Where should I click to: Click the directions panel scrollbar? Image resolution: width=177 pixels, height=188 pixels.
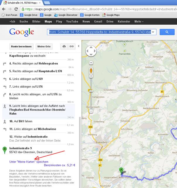(80, 152)
